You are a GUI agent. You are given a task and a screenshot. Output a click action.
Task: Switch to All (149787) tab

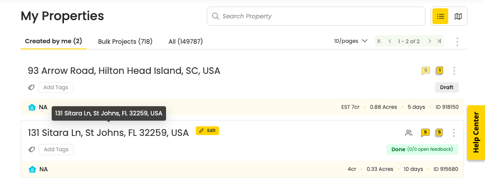point(186,42)
